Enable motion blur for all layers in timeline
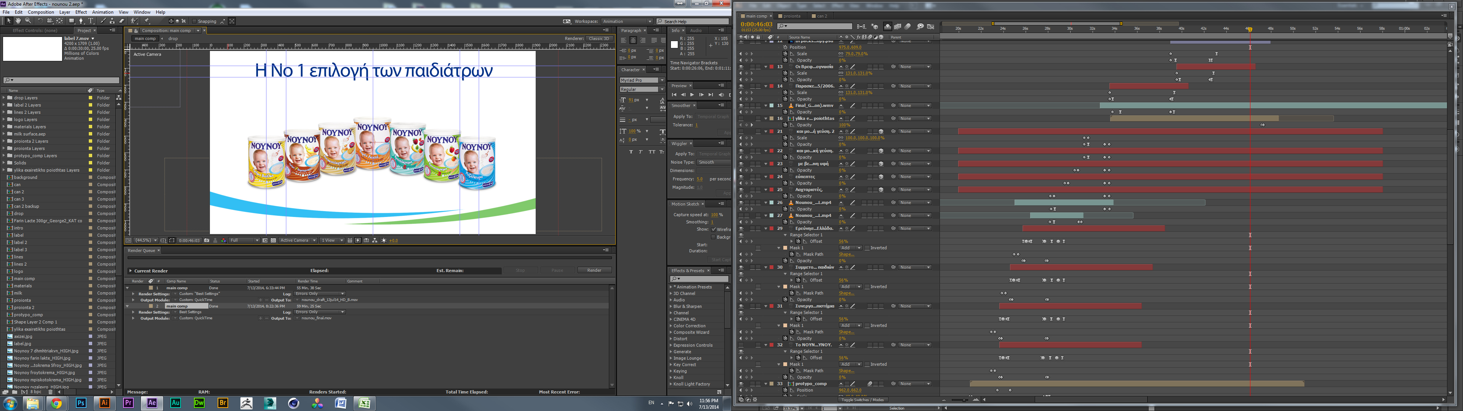This screenshot has width=1463, height=411. tap(908, 27)
